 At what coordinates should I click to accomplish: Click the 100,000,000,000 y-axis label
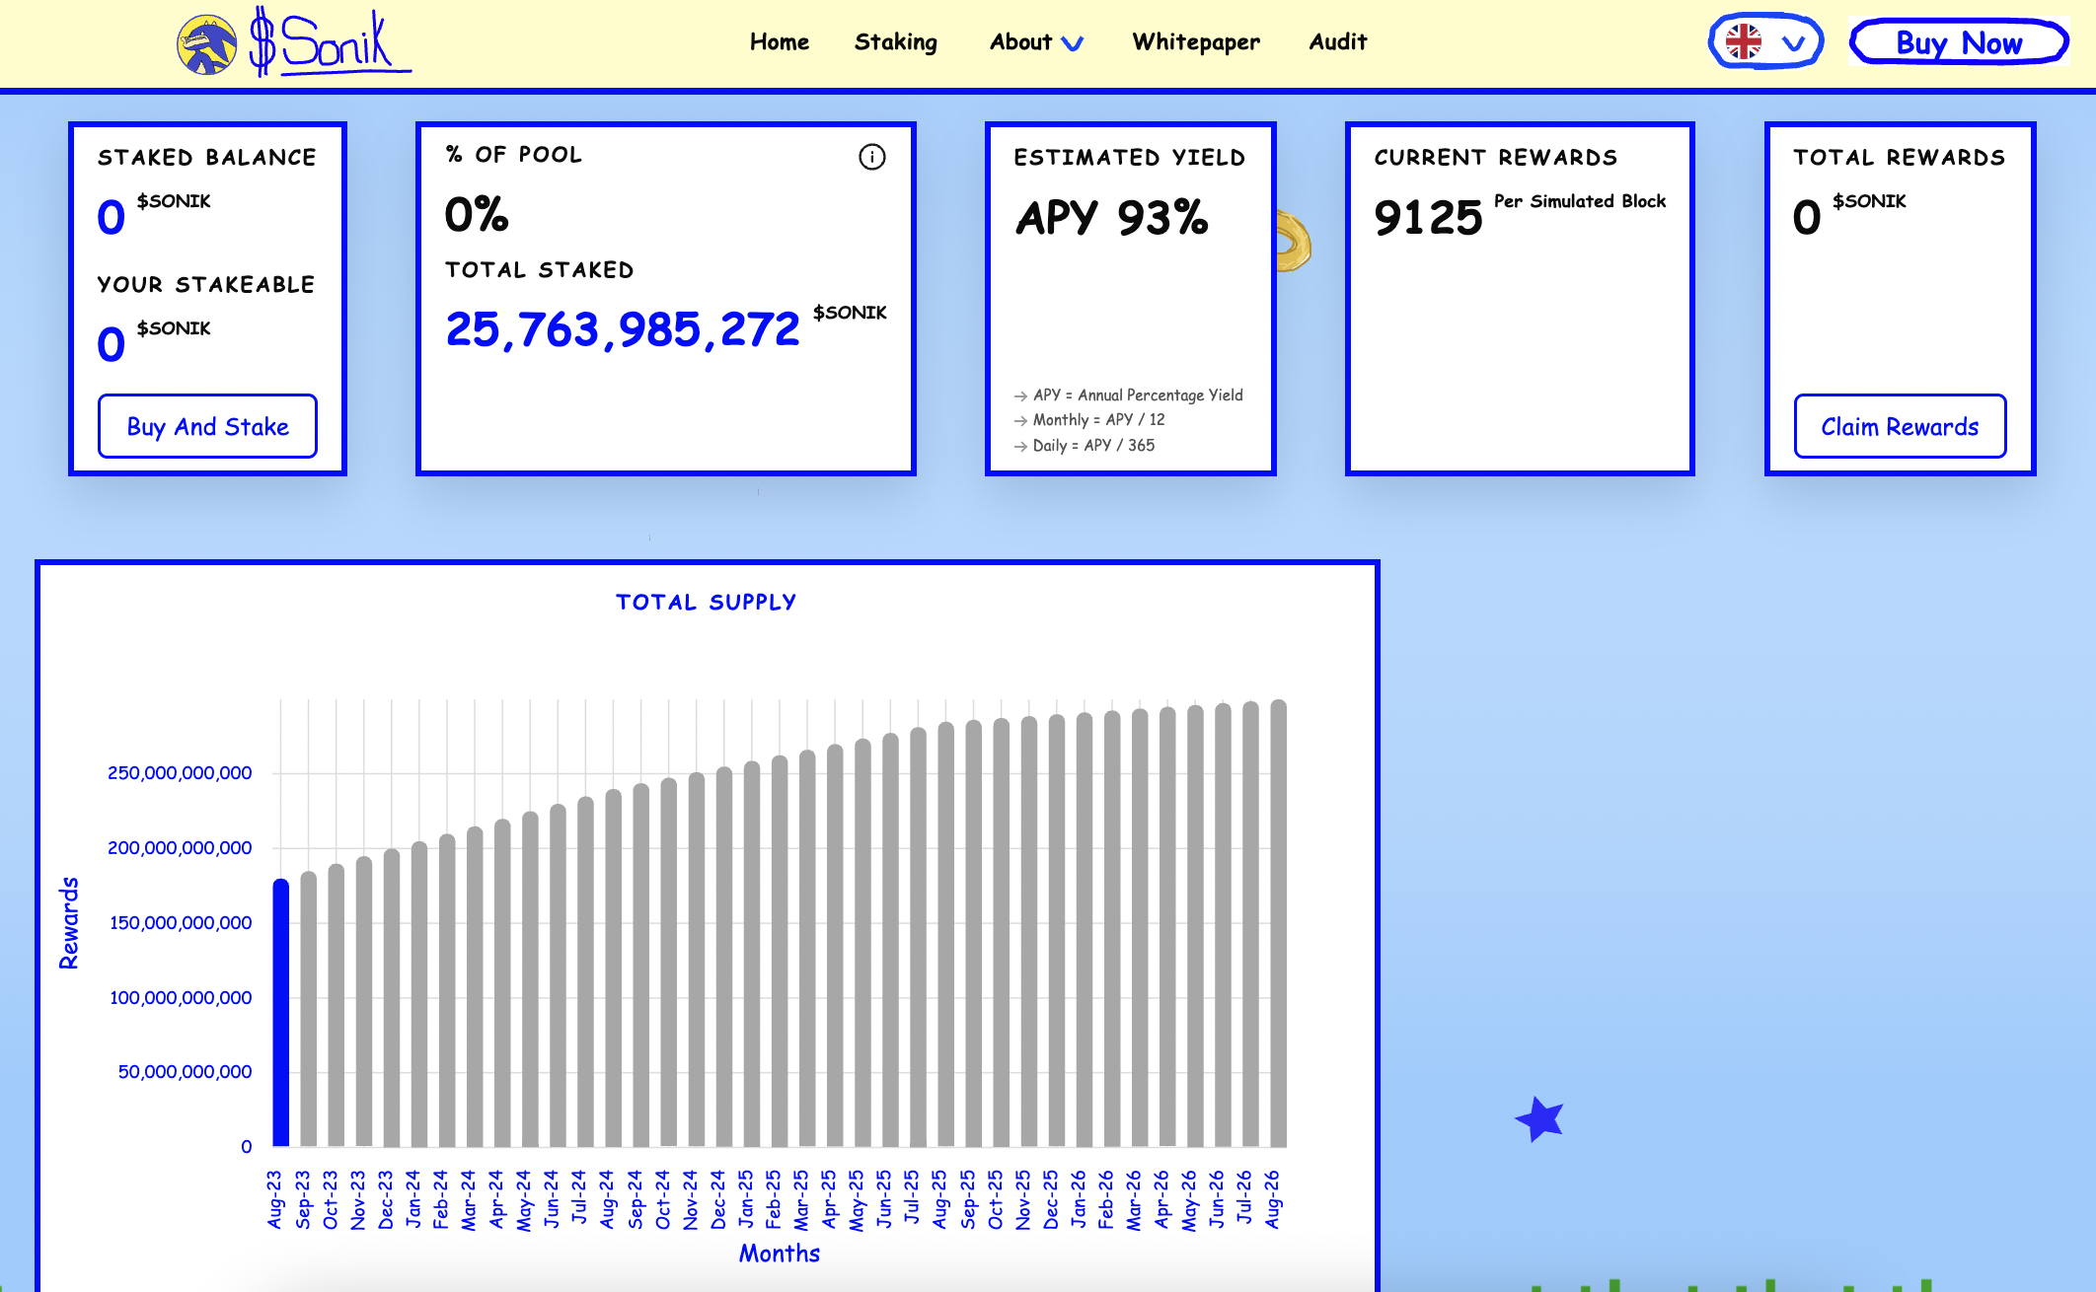[x=181, y=998]
